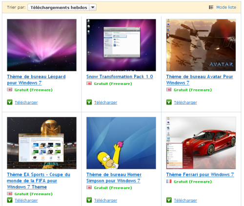Click 'Télécharger' link under Homer Simpson theme

(106, 200)
